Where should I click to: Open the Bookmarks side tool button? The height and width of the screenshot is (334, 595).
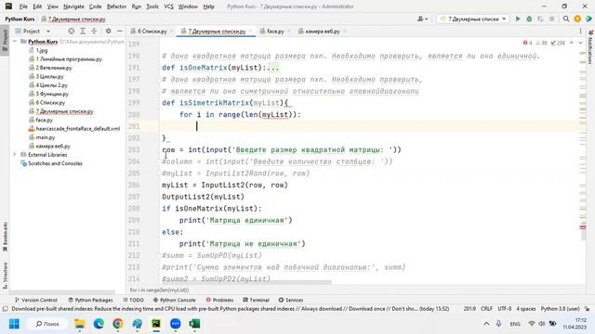[x=5, y=237]
